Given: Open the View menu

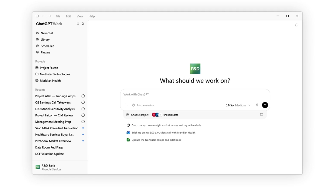Looking at the screenshot, I should [80, 16].
